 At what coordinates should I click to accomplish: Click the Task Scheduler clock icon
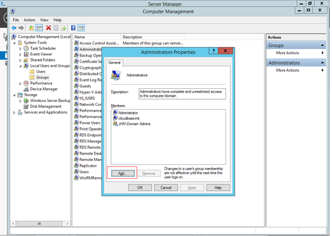26,48
